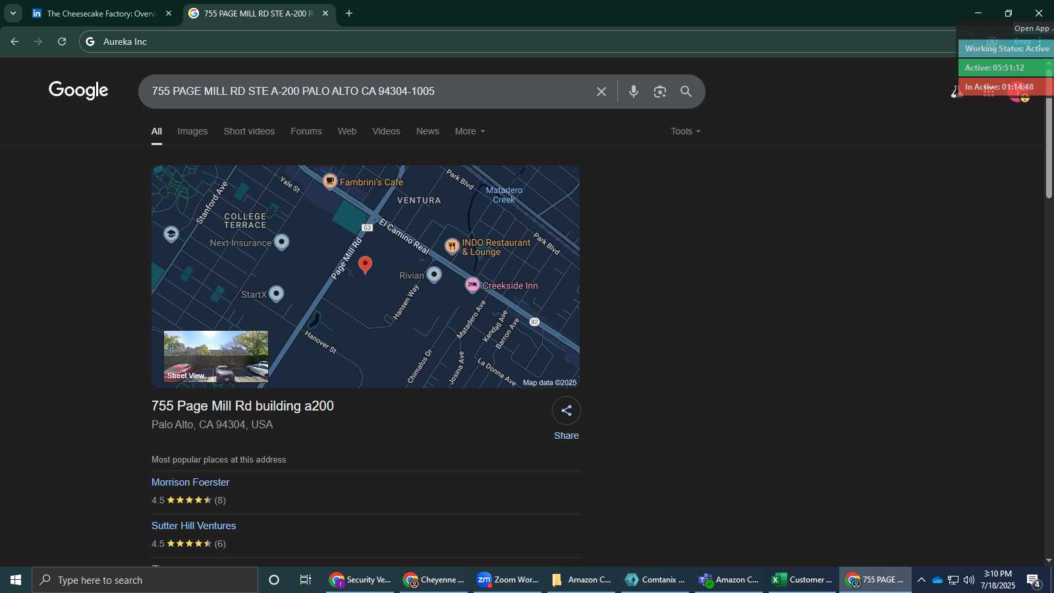
Task: Select StartX marker on map
Action: pyautogui.click(x=277, y=293)
